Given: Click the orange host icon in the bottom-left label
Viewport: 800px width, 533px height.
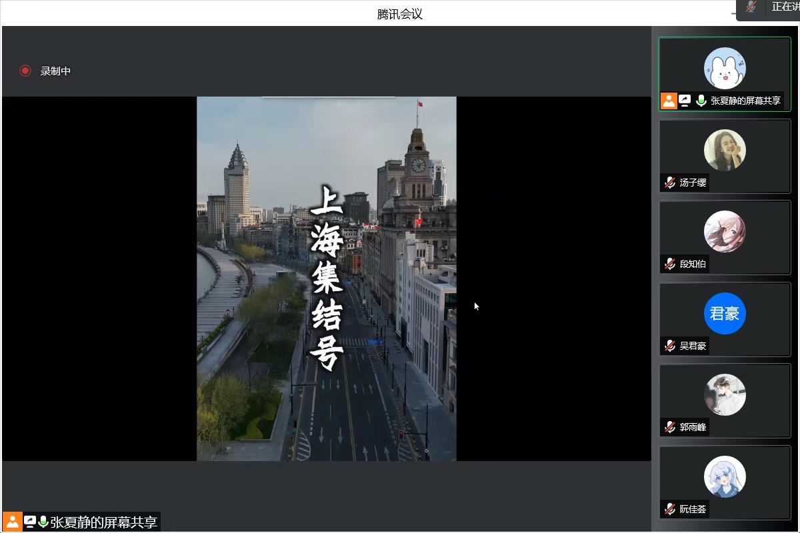Looking at the screenshot, I should (13, 522).
